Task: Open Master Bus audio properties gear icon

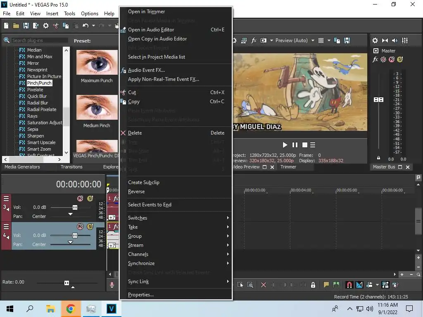Action: click(375, 40)
